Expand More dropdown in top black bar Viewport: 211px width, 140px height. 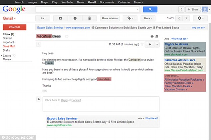(138, 2)
